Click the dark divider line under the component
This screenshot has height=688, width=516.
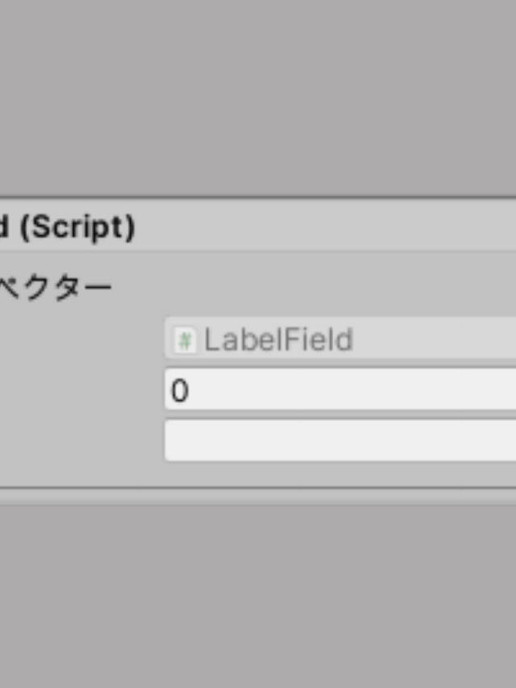click(258, 487)
